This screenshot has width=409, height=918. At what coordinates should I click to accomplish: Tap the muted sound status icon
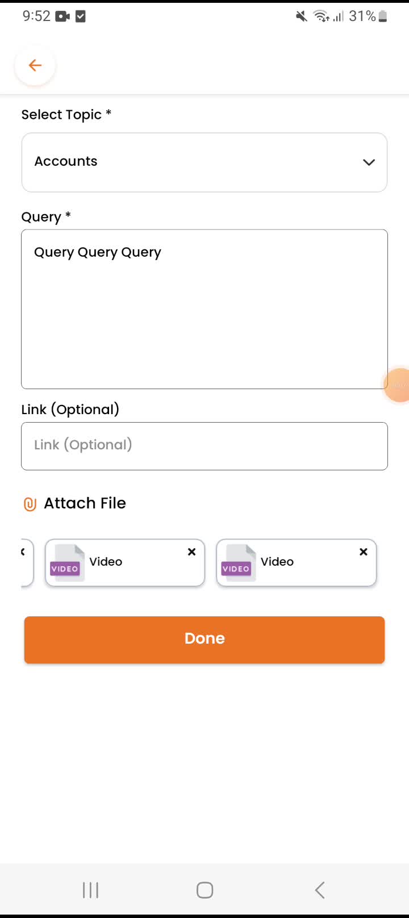coord(301,16)
